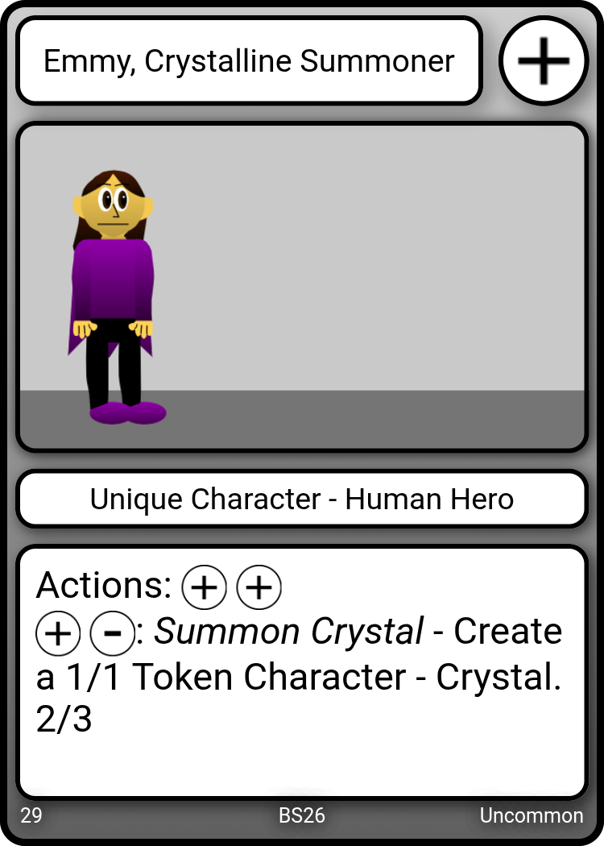
Task: Click second plus icon after Actions label
Action: pos(259,587)
